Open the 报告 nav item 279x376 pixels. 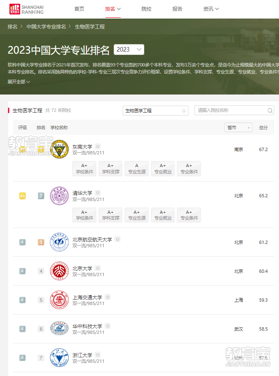(x=177, y=9)
